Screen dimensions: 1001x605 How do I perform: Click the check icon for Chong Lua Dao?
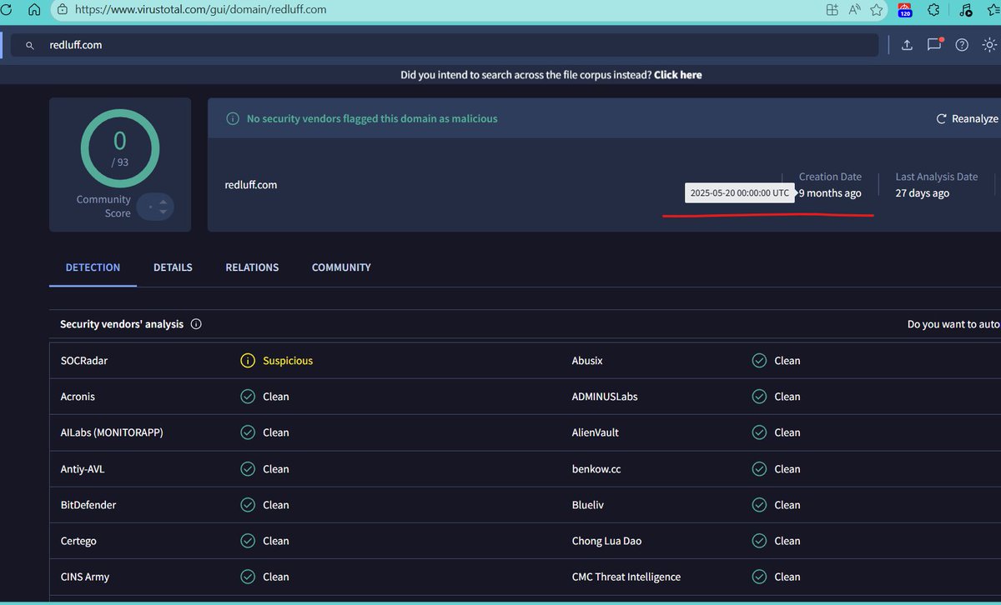759,541
